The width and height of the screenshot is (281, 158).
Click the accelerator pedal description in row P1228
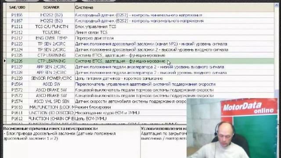click(x=151, y=73)
